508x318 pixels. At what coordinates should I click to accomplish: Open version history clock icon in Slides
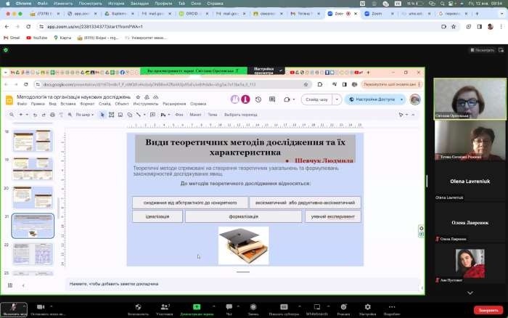258,99
